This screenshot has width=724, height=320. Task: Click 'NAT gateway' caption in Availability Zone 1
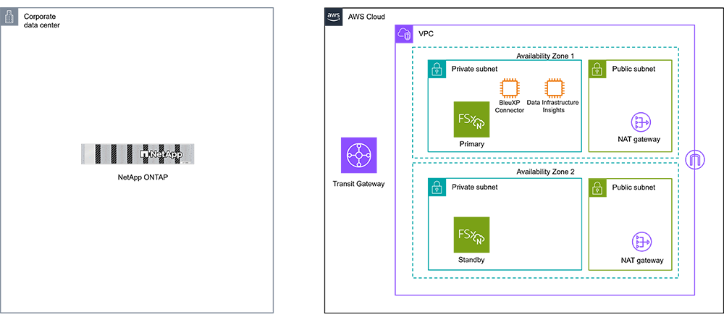(639, 139)
